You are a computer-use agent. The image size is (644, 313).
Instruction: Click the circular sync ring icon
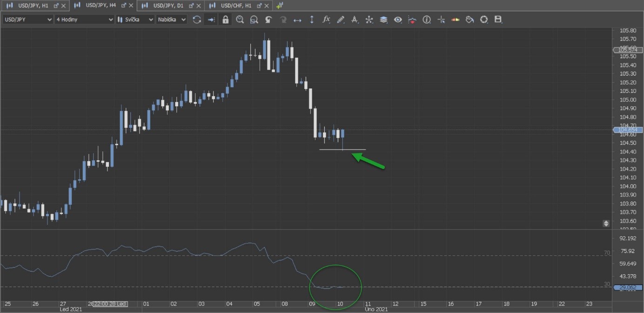pyautogui.click(x=484, y=20)
